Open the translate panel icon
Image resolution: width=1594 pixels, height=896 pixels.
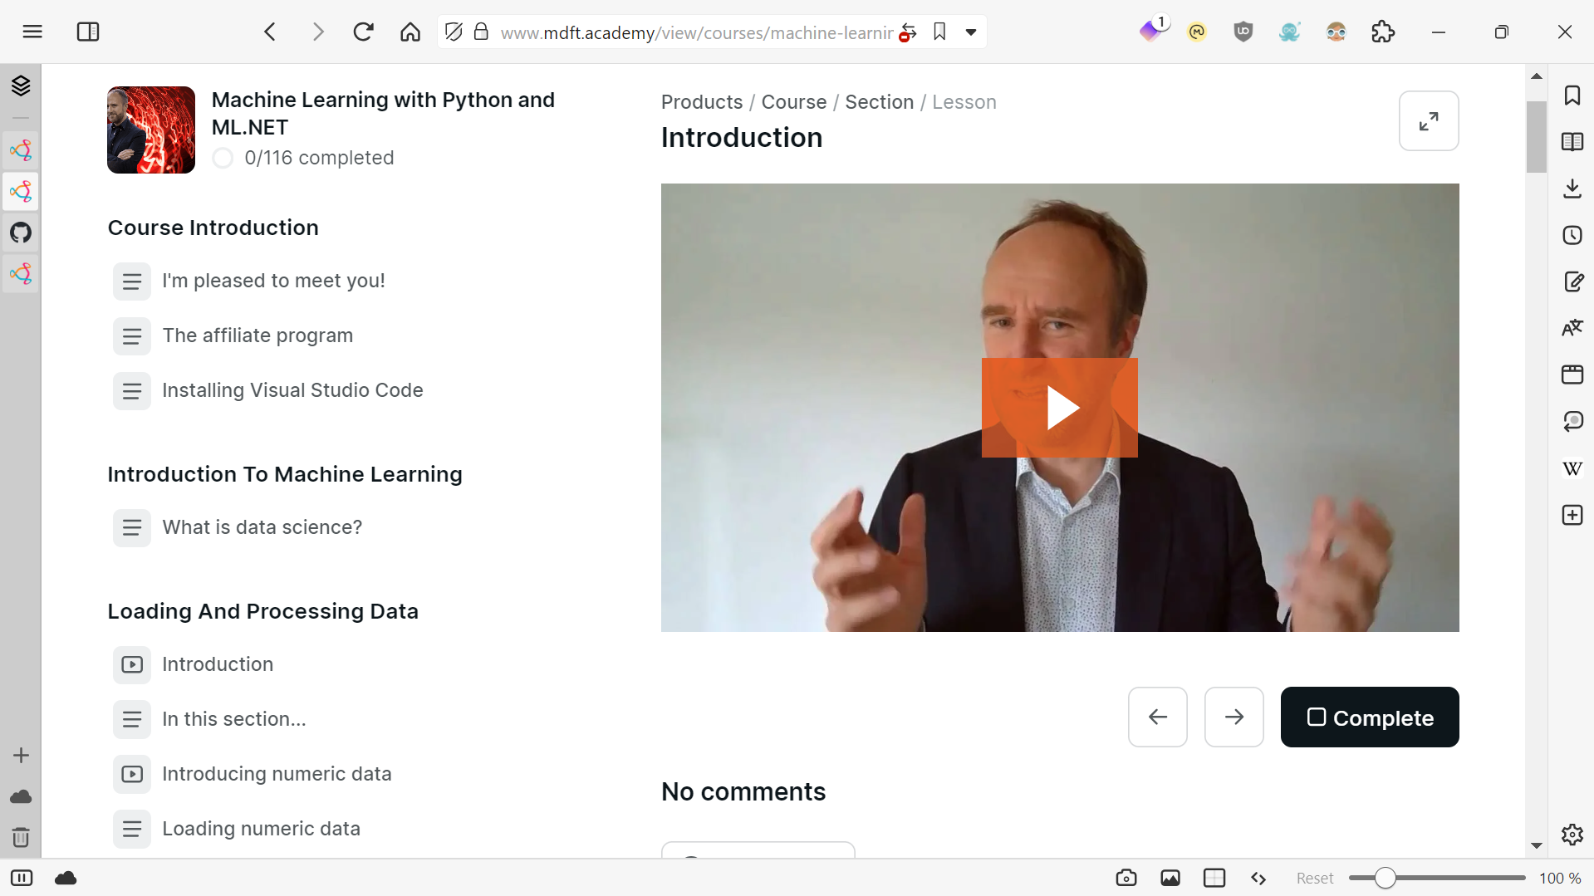click(x=1572, y=326)
